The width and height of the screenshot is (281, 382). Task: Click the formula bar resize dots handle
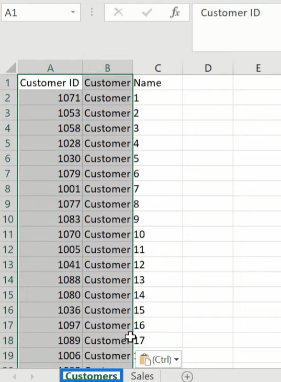click(92, 12)
